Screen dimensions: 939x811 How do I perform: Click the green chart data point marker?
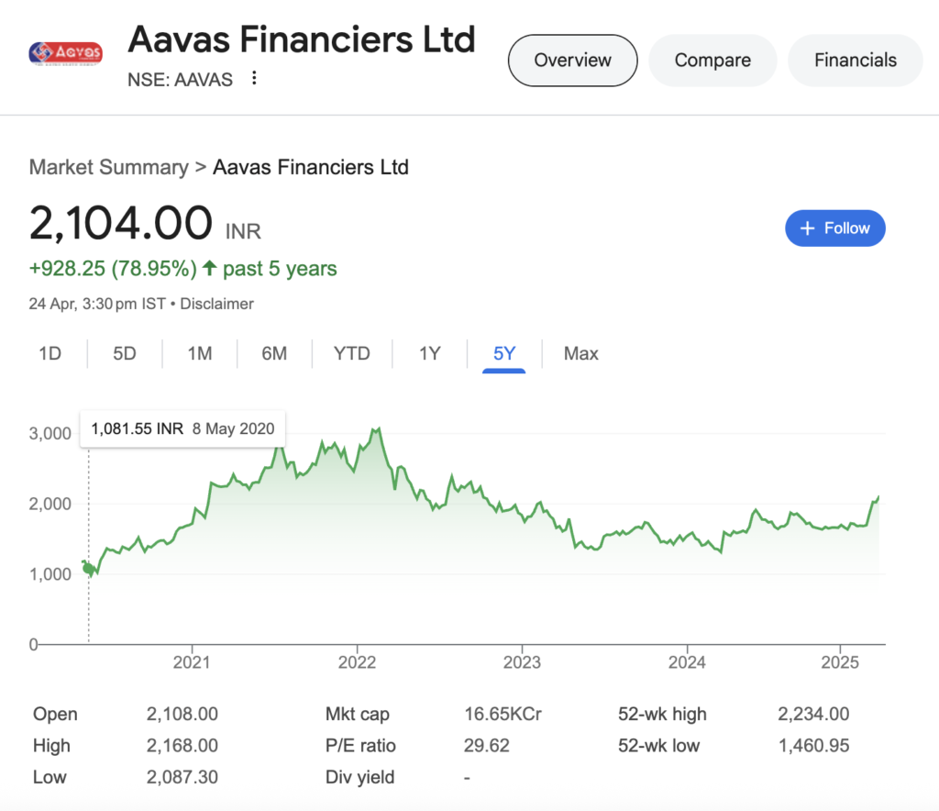tap(89, 568)
